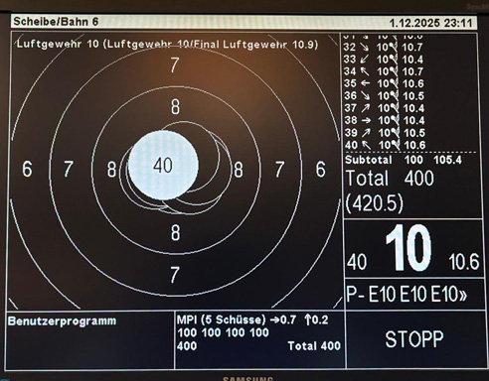Select the white shot marker numbered 40

pos(163,165)
